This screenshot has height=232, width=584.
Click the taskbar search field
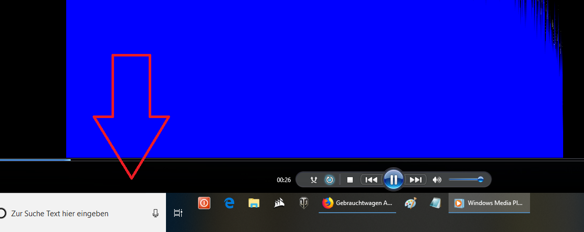point(82,213)
